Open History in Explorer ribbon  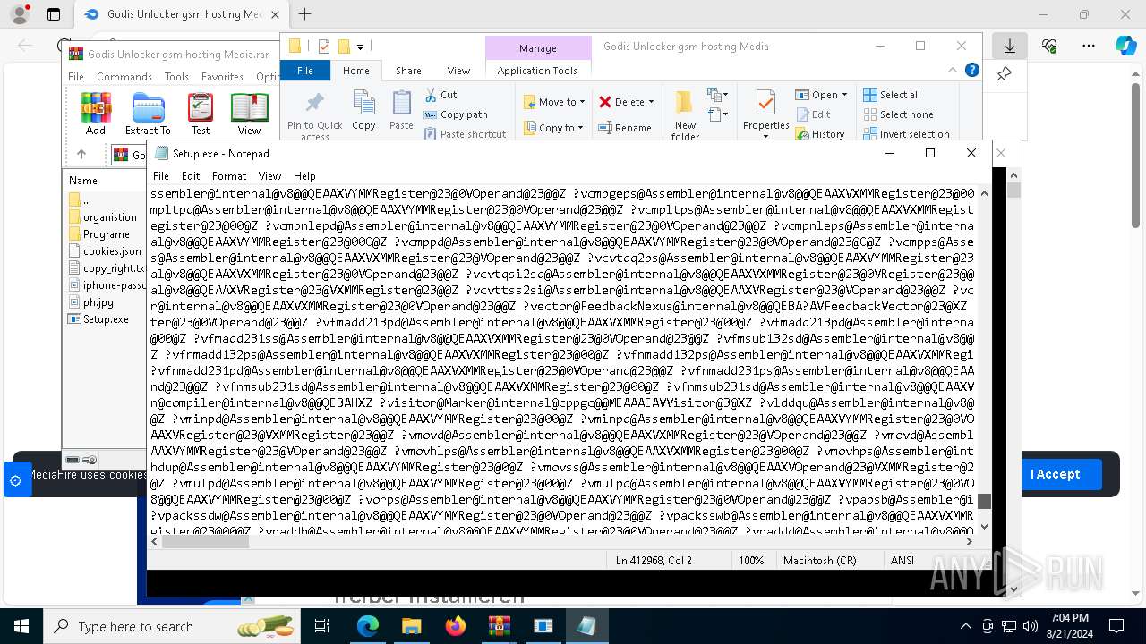click(819, 134)
